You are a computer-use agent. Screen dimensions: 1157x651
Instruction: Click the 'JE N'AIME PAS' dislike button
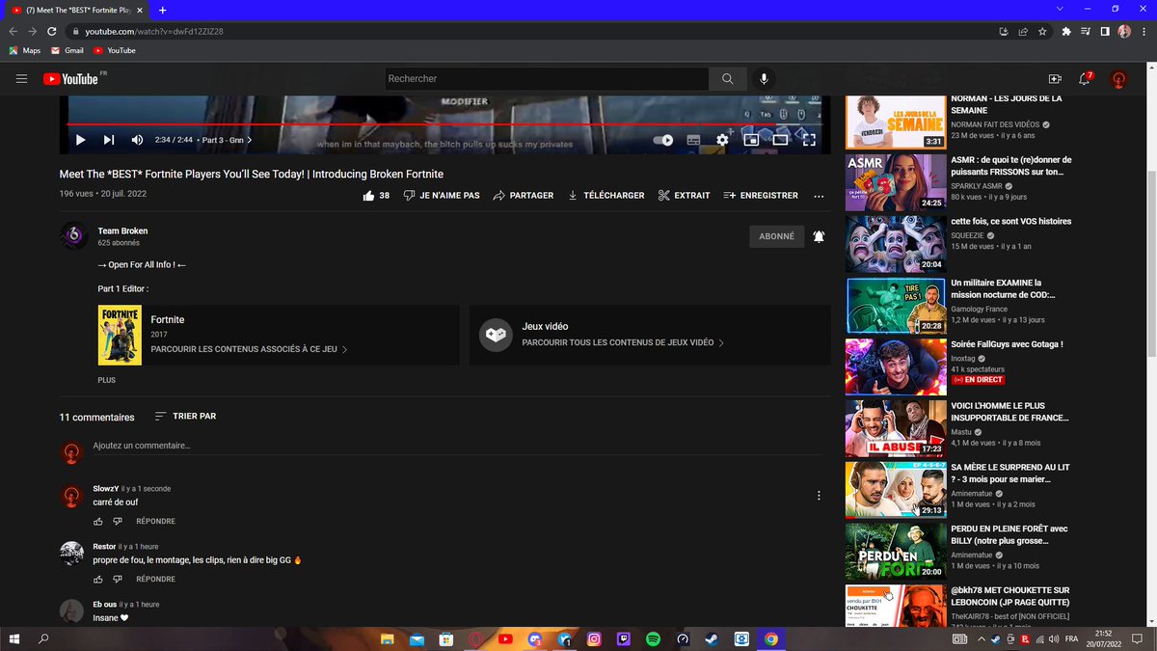442,195
